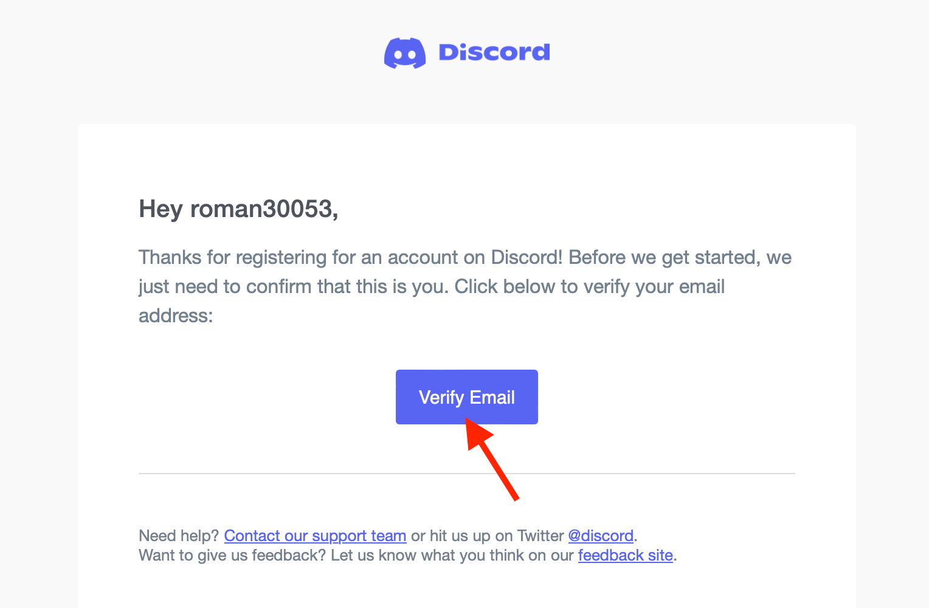Open the feedback site link
This screenshot has width=929, height=608.
click(x=625, y=555)
